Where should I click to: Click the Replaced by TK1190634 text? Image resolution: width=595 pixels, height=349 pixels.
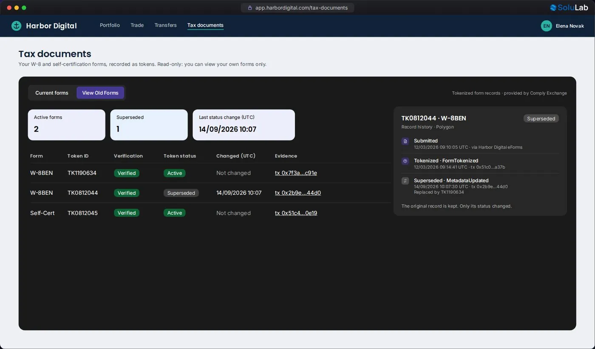coord(439,192)
